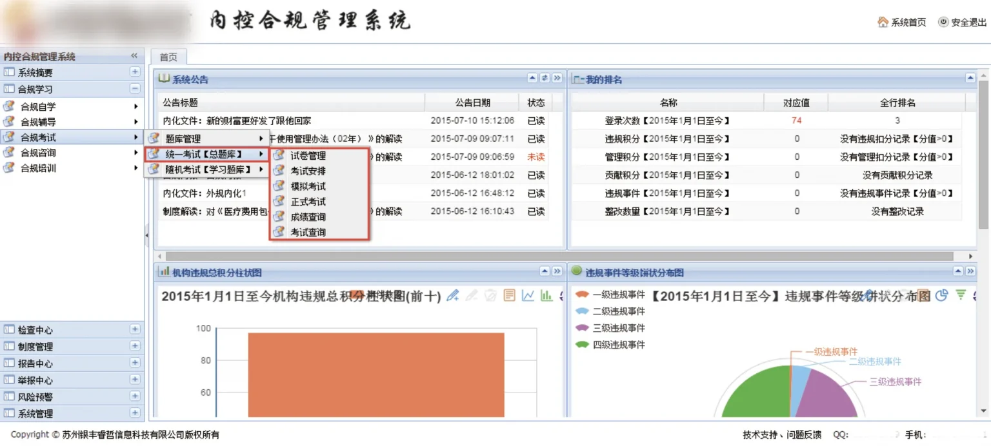The width and height of the screenshot is (991, 446).
Task: Click the 安全退出 logout icon
Action: [x=943, y=22]
